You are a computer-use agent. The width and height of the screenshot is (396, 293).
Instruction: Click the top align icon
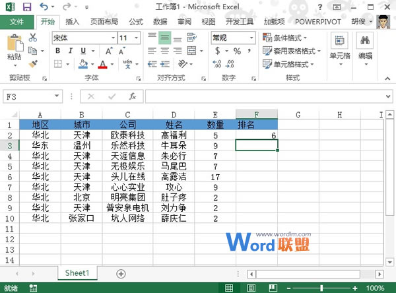(x=152, y=38)
